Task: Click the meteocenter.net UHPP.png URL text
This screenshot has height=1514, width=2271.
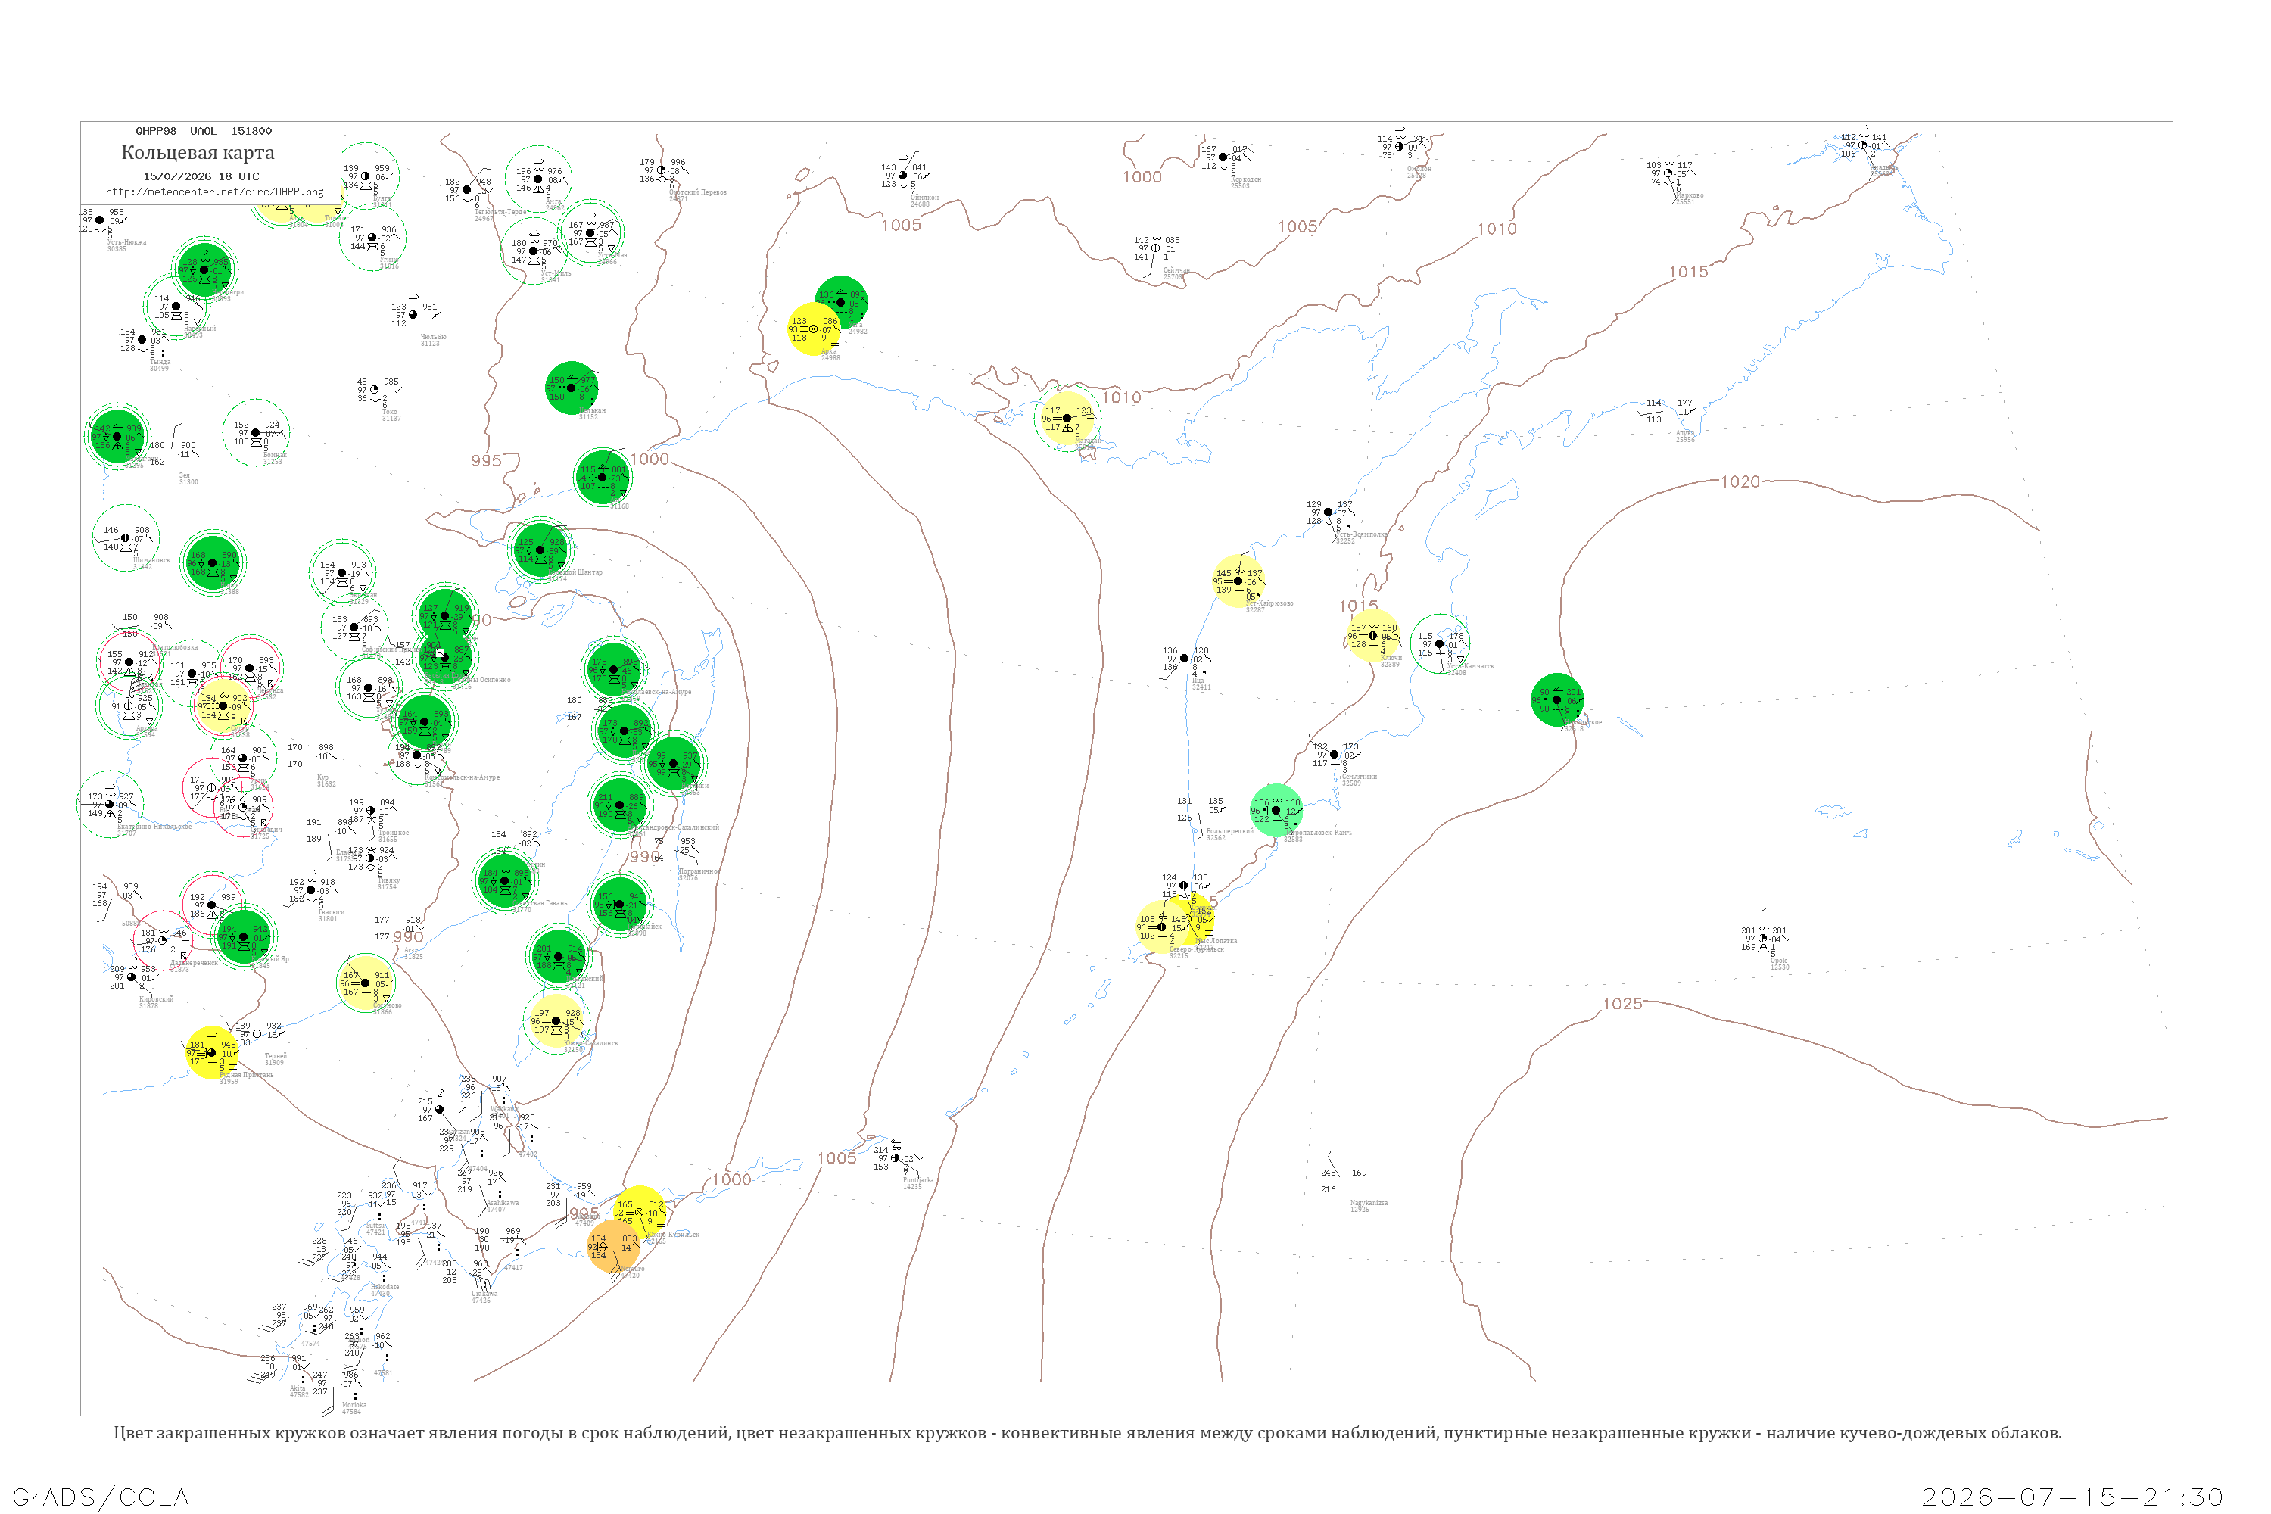Action: click(214, 192)
